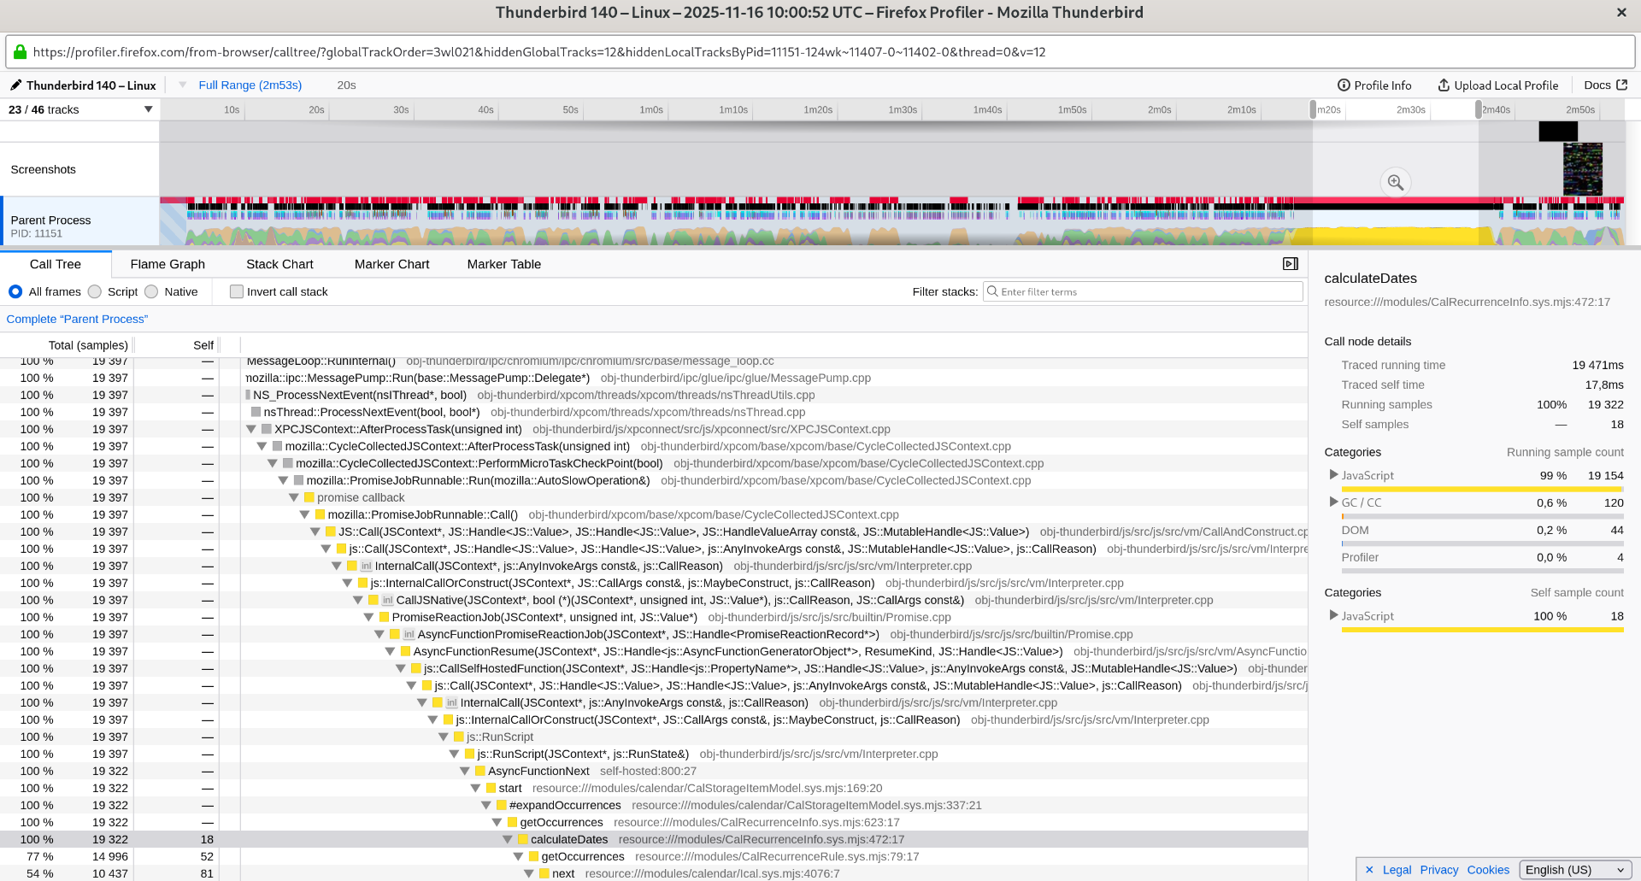Open the English (US) language dropdown
1641x881 pixels.
click(1574, 870)
